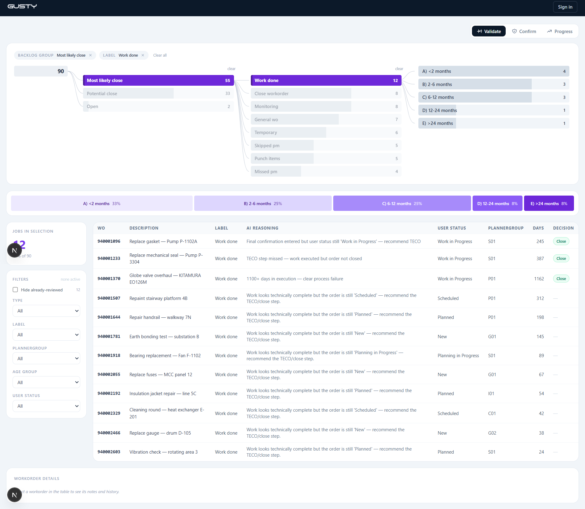The height and width of the screenshot is (509, 585).
Task: Click the Clear all filters link
Action: pyautogui.click(x=160, y=55)
